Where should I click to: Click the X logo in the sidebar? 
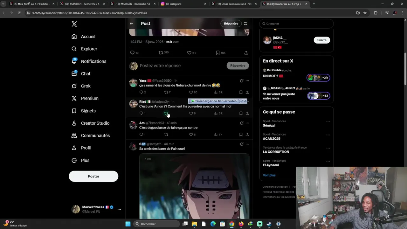[x=74, y=24]
